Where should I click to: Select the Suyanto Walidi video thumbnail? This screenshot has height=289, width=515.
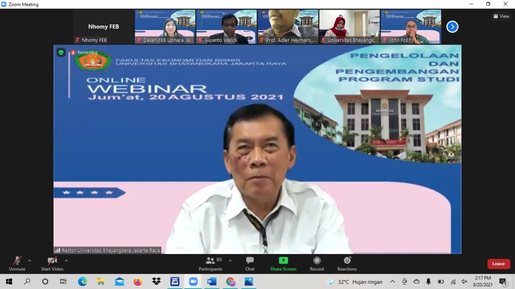click(226, 27)
